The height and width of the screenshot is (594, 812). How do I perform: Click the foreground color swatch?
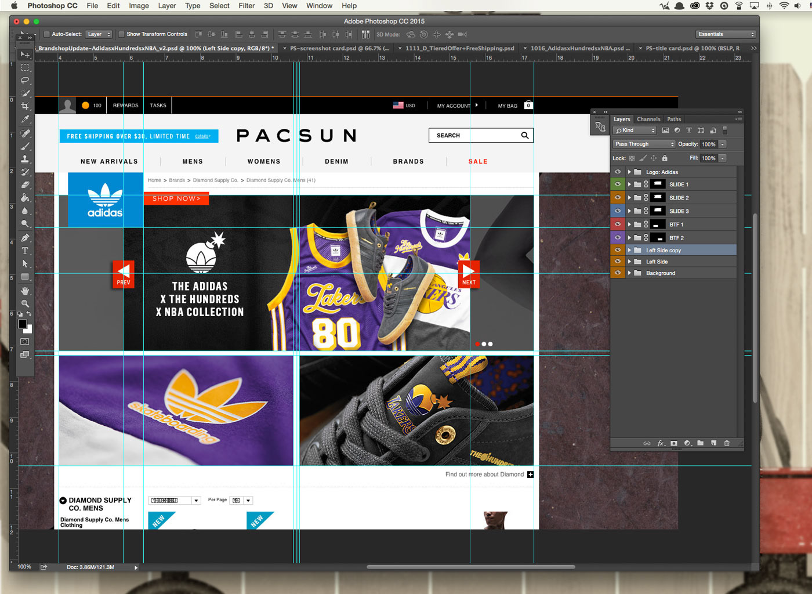click(23, 324)
